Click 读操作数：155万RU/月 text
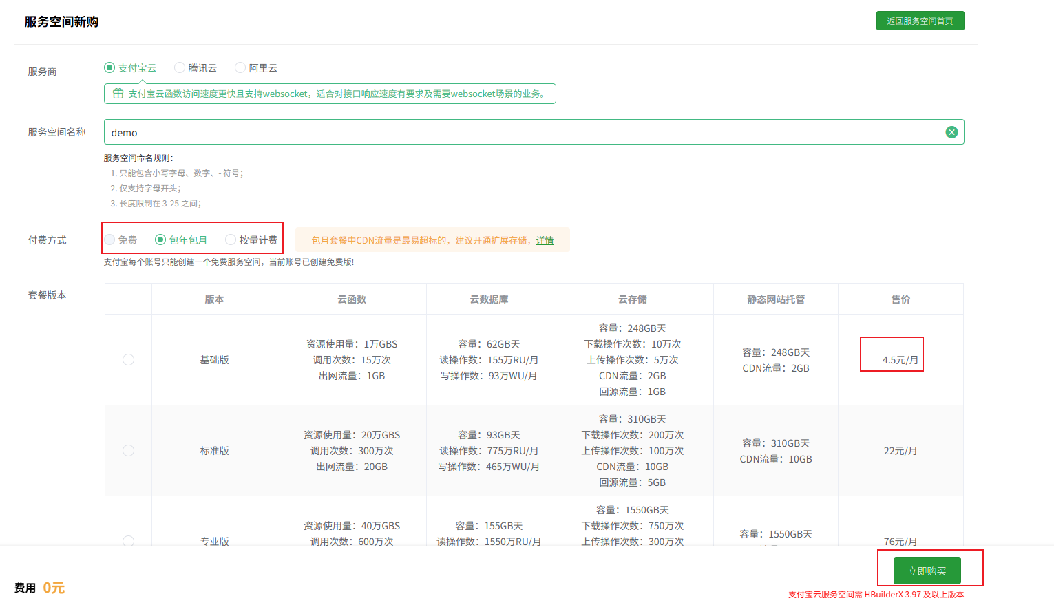 click(489, 359)
